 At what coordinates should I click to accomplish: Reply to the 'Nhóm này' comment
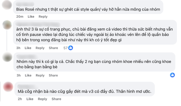point(40,75)
